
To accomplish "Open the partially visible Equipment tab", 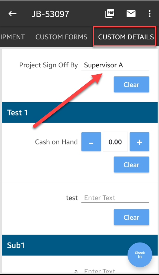I will point(12,37).
